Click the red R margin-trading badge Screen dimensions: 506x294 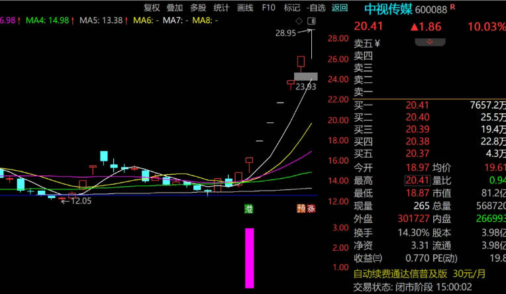point(453,7)
